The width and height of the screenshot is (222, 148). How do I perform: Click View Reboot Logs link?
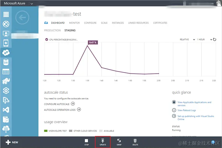click(x=186, y=110)
